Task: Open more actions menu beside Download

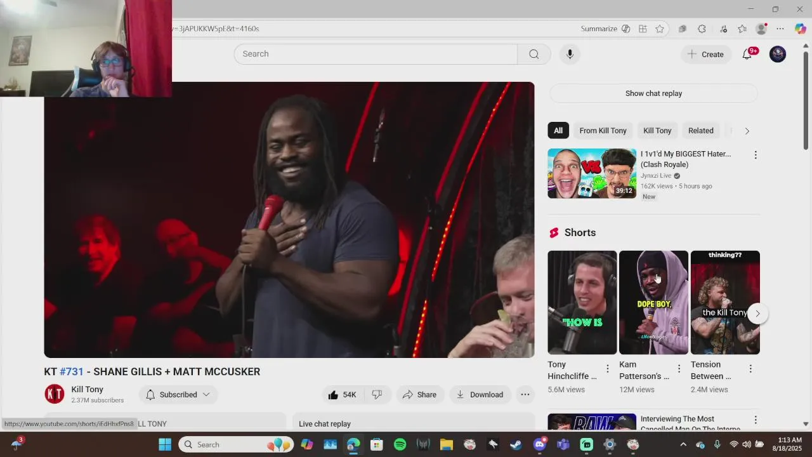Action: (x=525, y=395)
